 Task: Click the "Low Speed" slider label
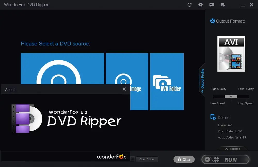click(x=218, y=104)
